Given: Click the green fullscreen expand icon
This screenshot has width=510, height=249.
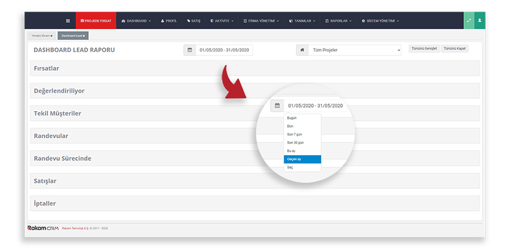Looking at the screenshot, I should pyautogui.click(x=469, y=20).
